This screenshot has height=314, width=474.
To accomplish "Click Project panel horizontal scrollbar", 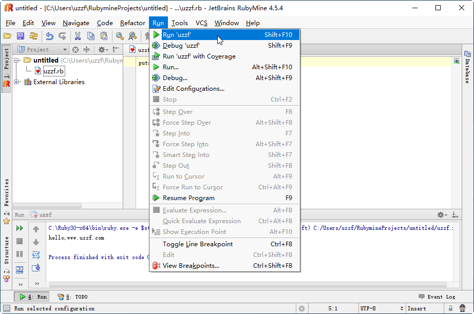I will (47, 206).
